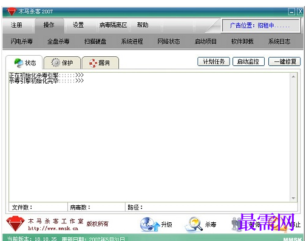Click the 杀毒引擎初始化完毕 log line
The width and height of the screenshot is (306, 241).
pos(46,81)
